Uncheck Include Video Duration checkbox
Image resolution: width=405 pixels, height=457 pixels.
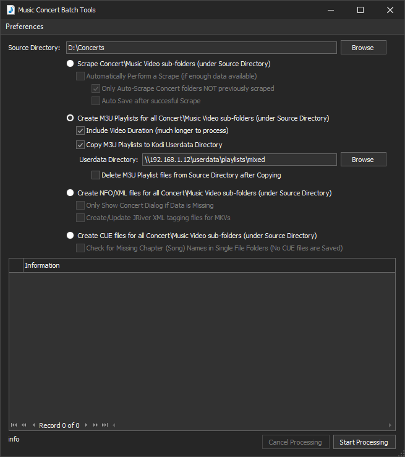click(80, 130)
